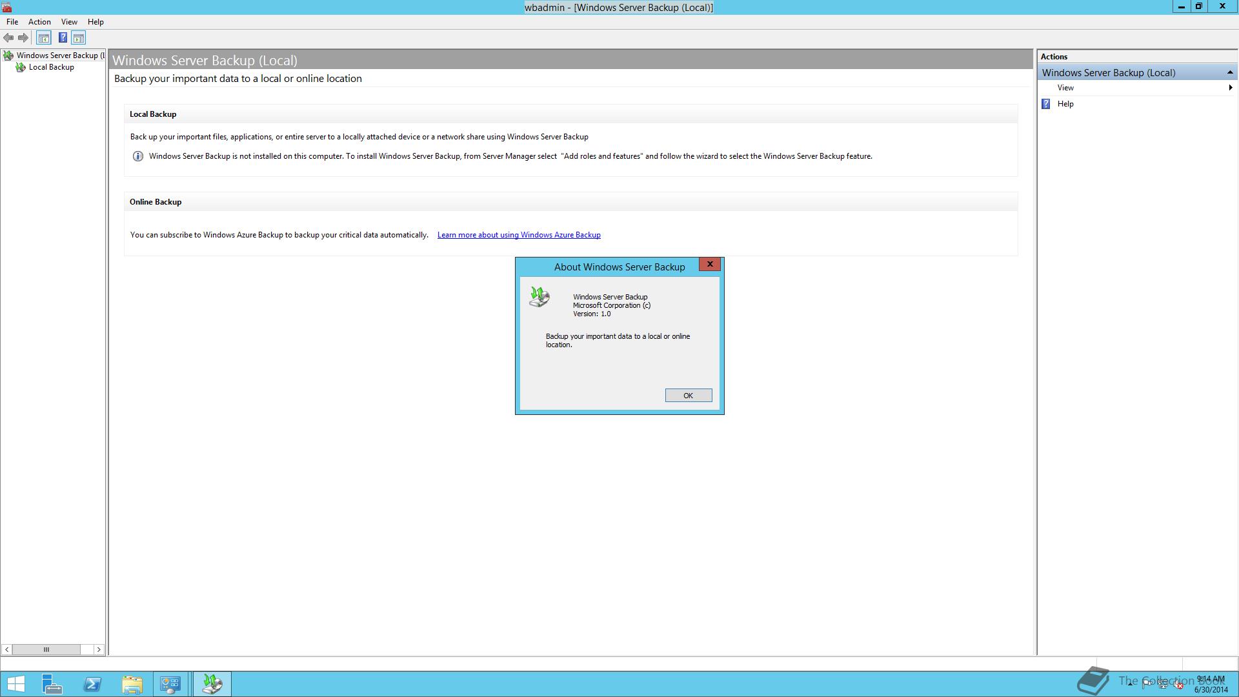The image size is (1239, 697).
Task: Click 'Microsoft Corporation (c)' text in dialog
Action: 612,305
